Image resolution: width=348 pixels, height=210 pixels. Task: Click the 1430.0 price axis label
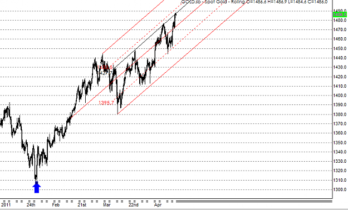[x=340, y=67]
